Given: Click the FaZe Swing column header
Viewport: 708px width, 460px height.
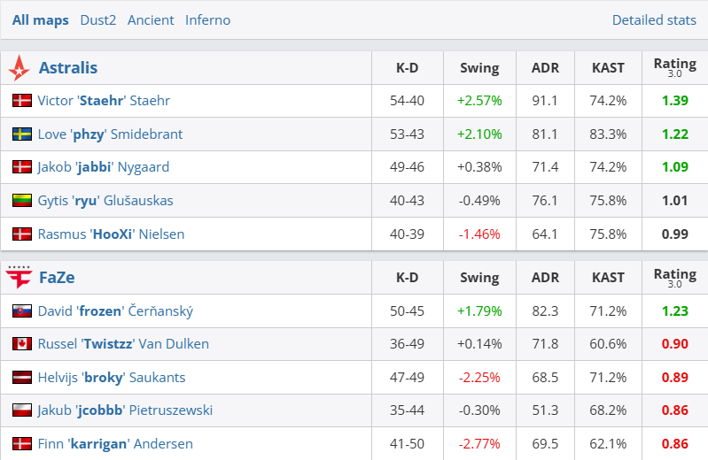Looking at the screenshot, I should [479, 278].
